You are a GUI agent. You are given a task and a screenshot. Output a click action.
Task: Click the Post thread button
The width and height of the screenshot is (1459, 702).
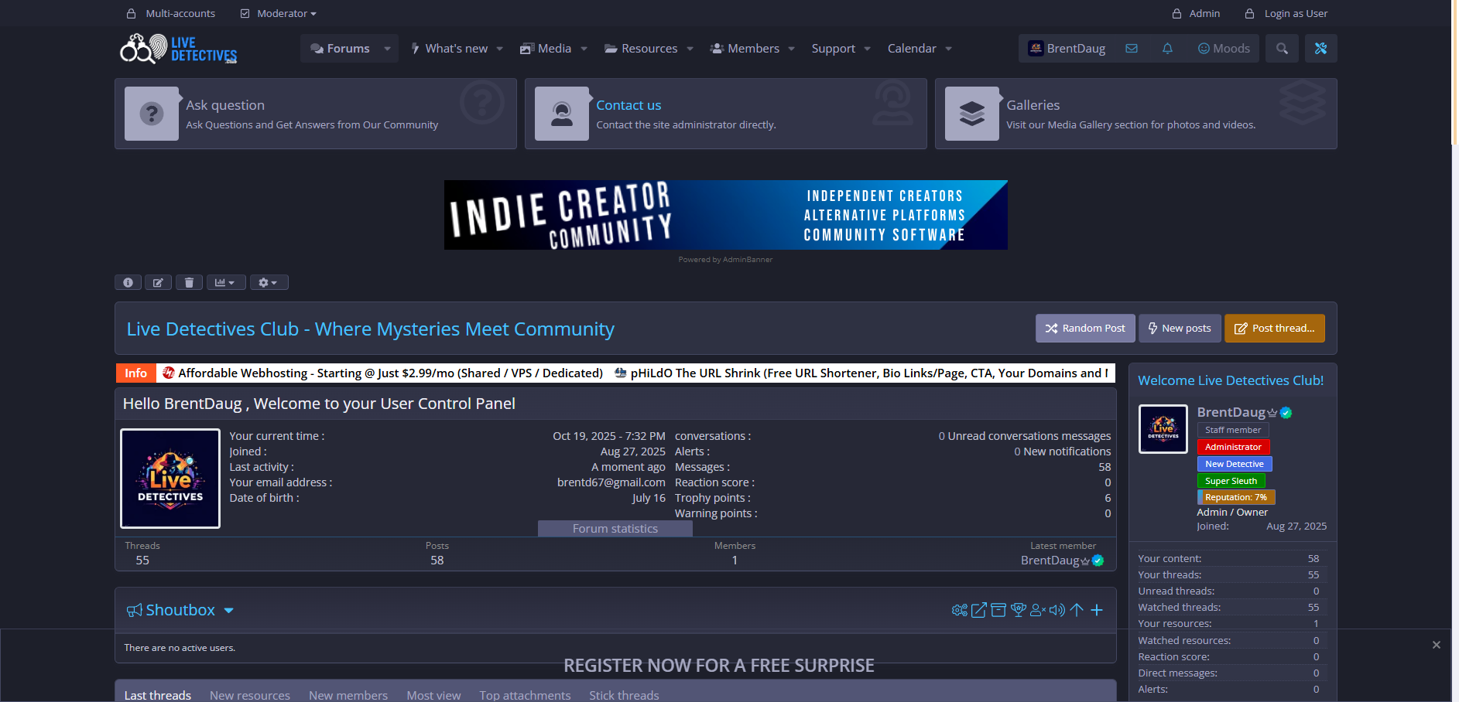[1274, 329]
